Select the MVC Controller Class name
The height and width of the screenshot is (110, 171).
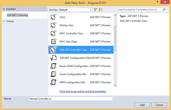pyautogui.click(x=71, y=34)
